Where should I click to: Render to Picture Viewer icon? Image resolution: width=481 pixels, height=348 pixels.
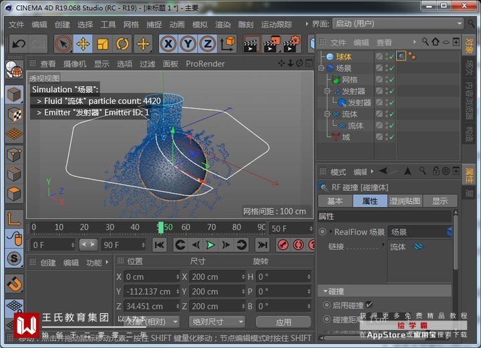point(271,44)
